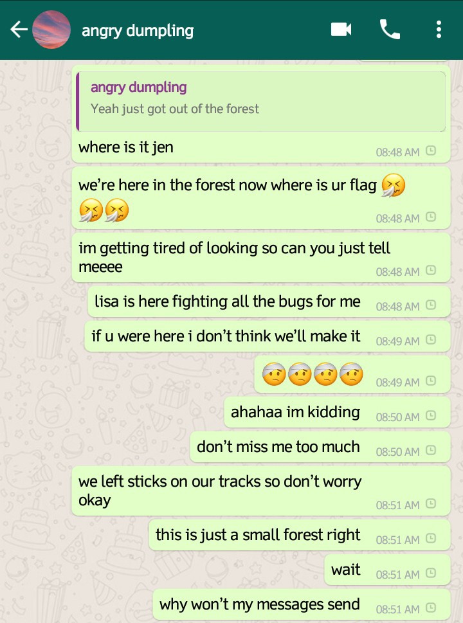Screen dimensions: 463x623
Task: Open the three-dot more options menu
Action: 439,30
